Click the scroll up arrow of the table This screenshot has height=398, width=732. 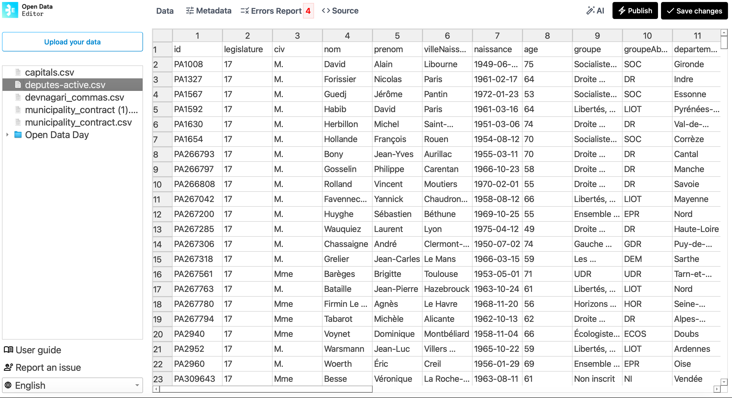click(724, 33)
